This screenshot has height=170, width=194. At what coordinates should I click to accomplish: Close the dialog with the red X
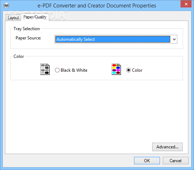pos(186,4)
